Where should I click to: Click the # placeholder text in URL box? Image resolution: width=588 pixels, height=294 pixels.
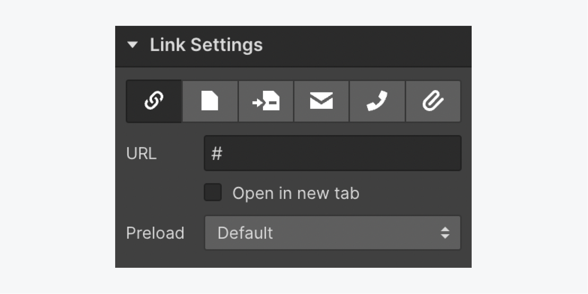pyautogui.click(x=217, y=153)
